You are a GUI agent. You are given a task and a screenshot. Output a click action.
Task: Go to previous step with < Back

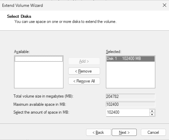coord(98,132)
